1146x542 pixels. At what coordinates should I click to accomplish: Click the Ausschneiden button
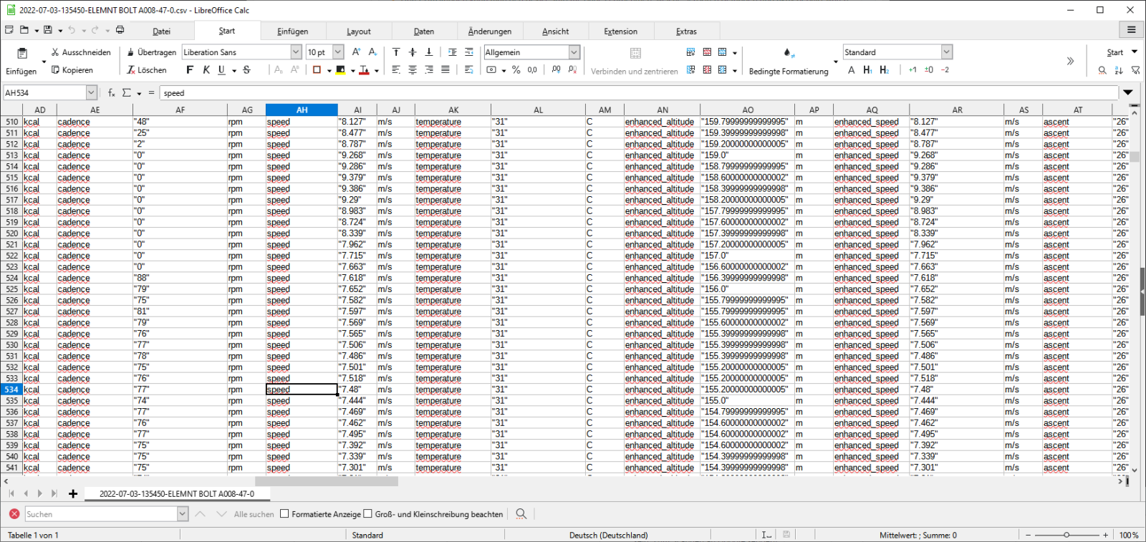[81, 52]
